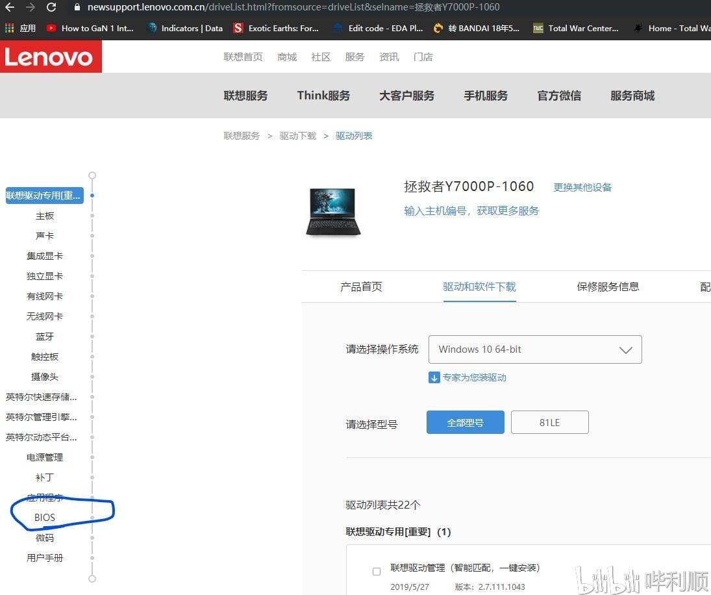
Task: Click the 联想驱动管理（智能匹配，一键安装） driver title
Action: point(465,568)
